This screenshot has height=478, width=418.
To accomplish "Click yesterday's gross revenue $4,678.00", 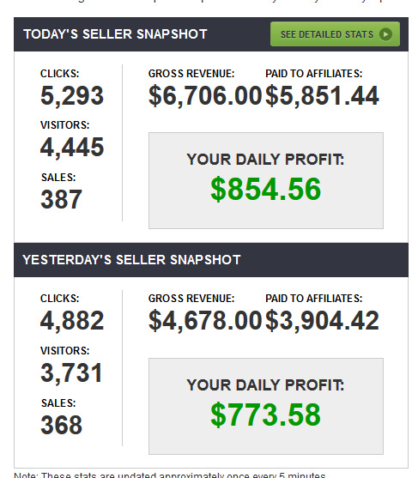I will 205,321.
